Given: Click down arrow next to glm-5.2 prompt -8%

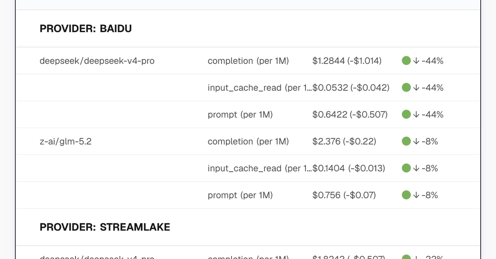Looking at the screenshot, I should click(x=416, y=195).
